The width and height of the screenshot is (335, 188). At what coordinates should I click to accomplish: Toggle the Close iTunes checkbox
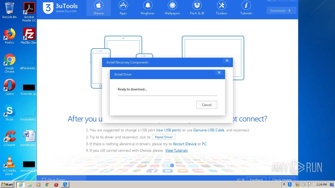[44, 180]
